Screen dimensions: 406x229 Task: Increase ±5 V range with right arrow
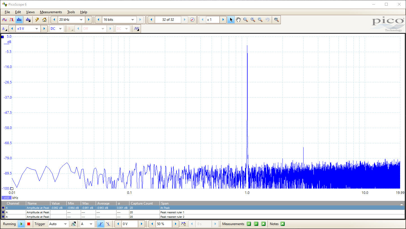44,29
